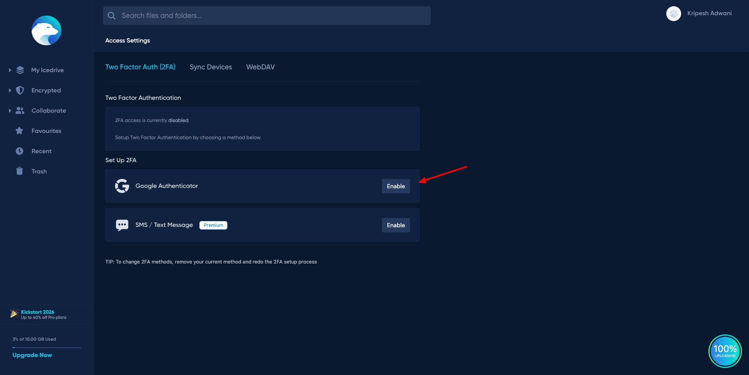Expand the My Icedrive tree arrow
This screenshot has height=375, width=749.
pyautogui.click(x=10, y=70)
